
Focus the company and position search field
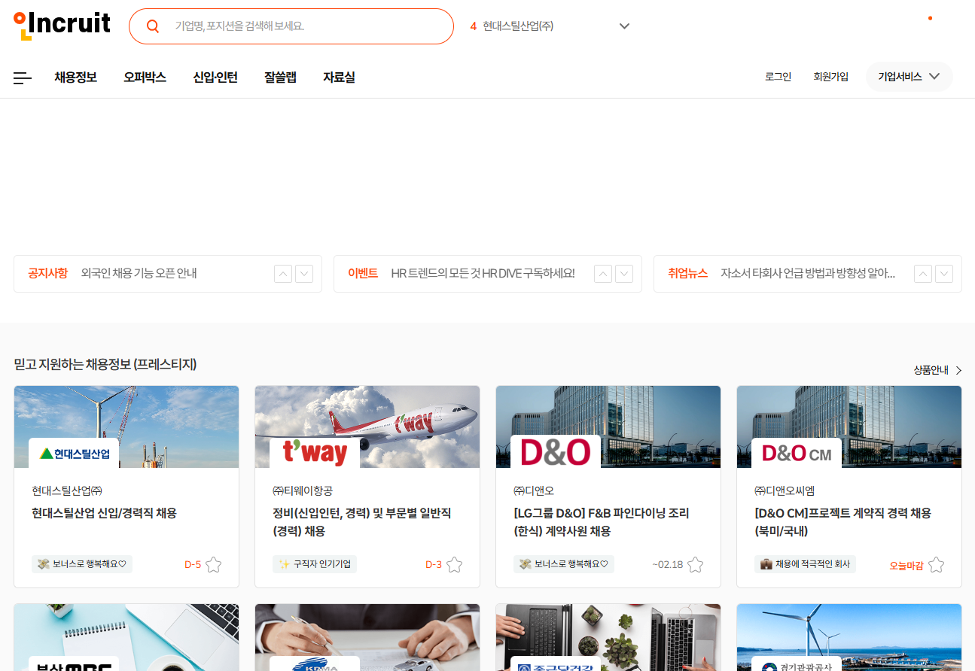291,26
